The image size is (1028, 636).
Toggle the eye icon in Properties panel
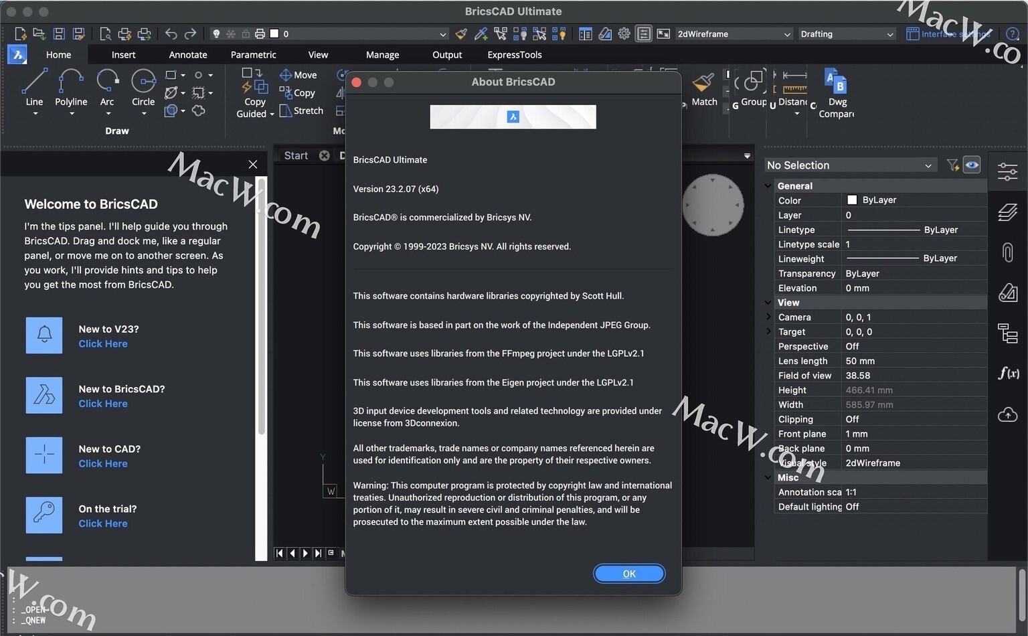[972, 165]
